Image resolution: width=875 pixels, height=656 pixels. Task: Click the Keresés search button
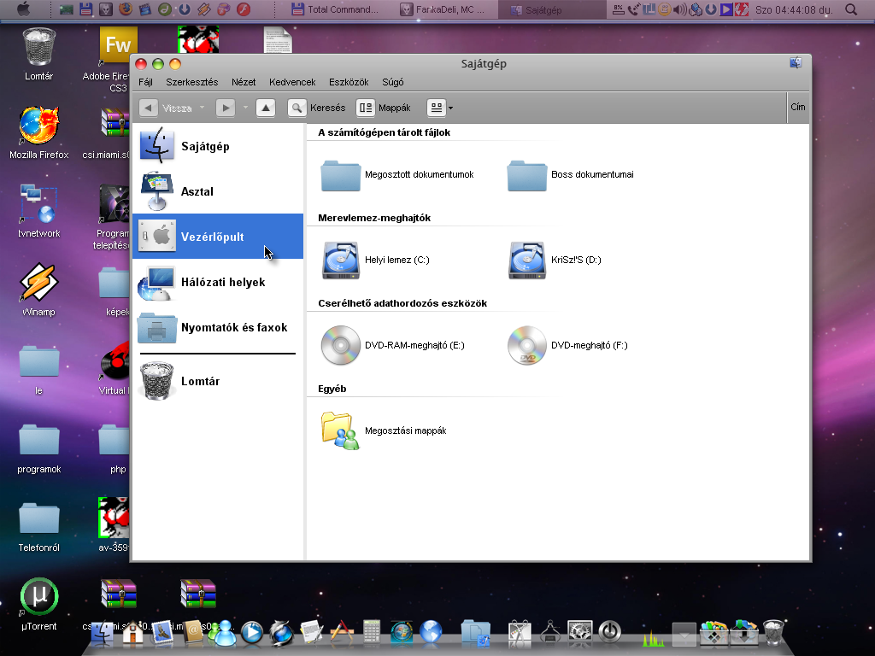coord(316,108)
